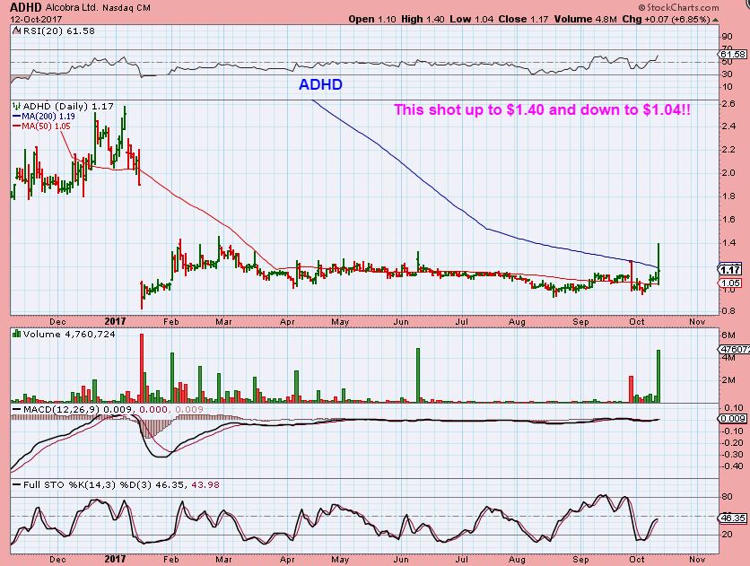Click the 1.17 last-price tag on price axis
750x566 pixels.
tap(731, 270)
